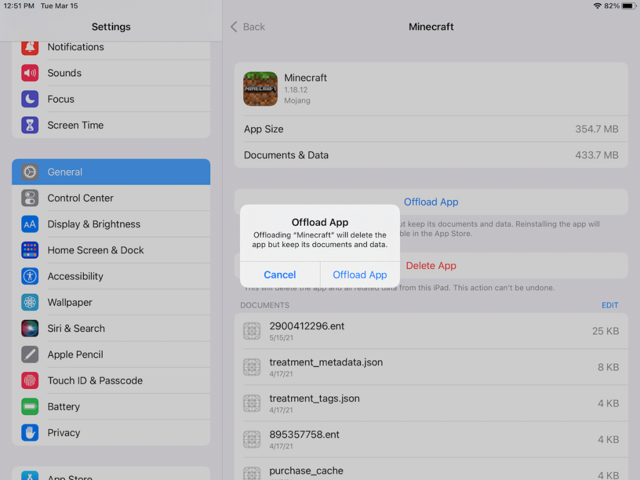Screen dimensions: 640x480
Task: Open Touch ID & Passcode settings
Action: (111, 381)
